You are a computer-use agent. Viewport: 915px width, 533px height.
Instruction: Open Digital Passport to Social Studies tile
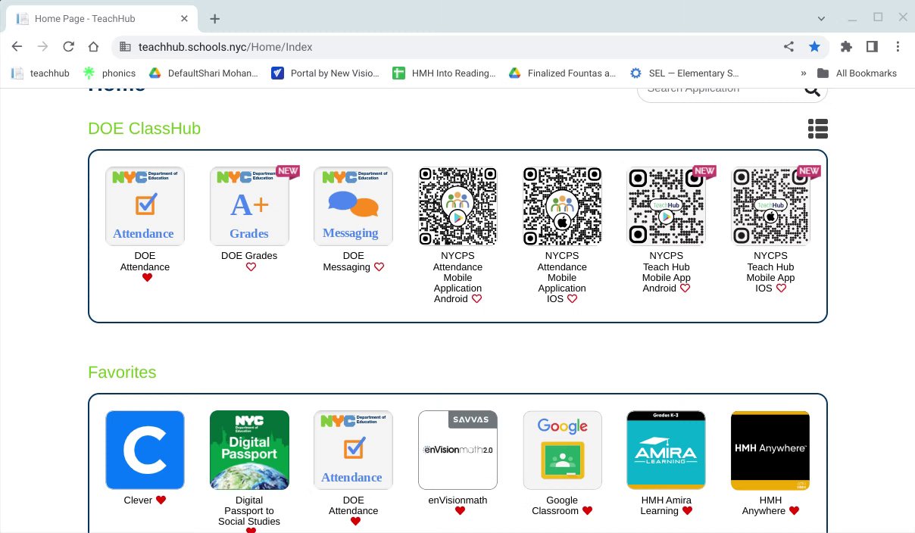coord(249,450)
